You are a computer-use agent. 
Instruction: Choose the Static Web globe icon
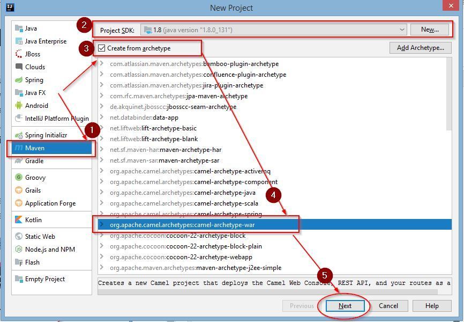tap(19, 236)
